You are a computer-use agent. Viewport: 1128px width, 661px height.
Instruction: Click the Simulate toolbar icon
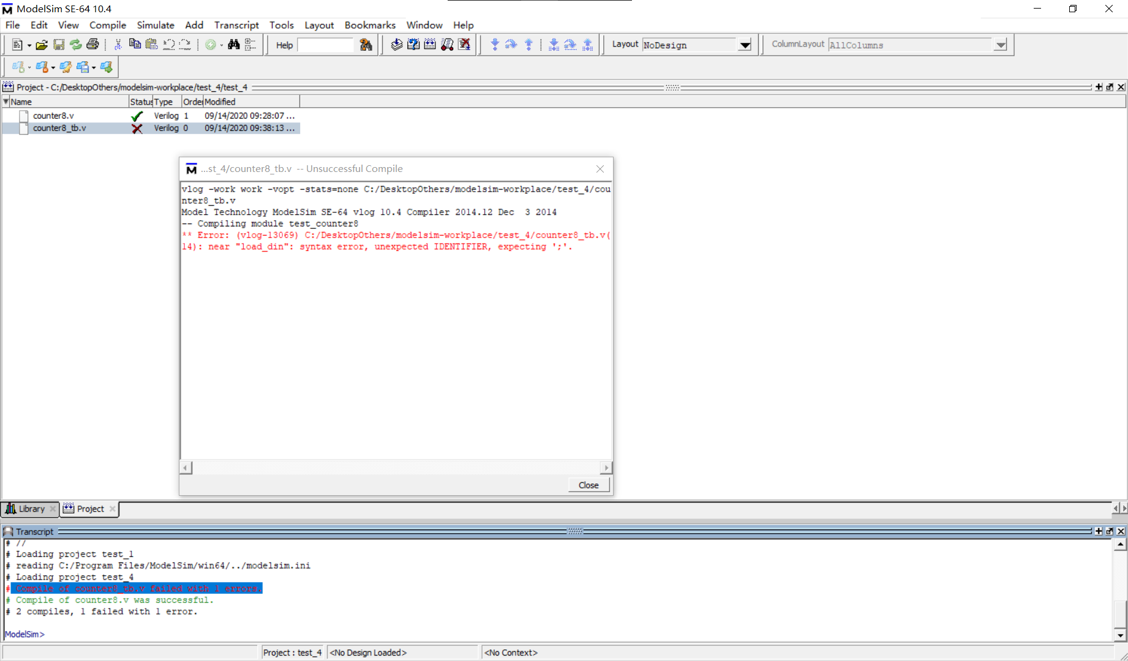[430, 45]
